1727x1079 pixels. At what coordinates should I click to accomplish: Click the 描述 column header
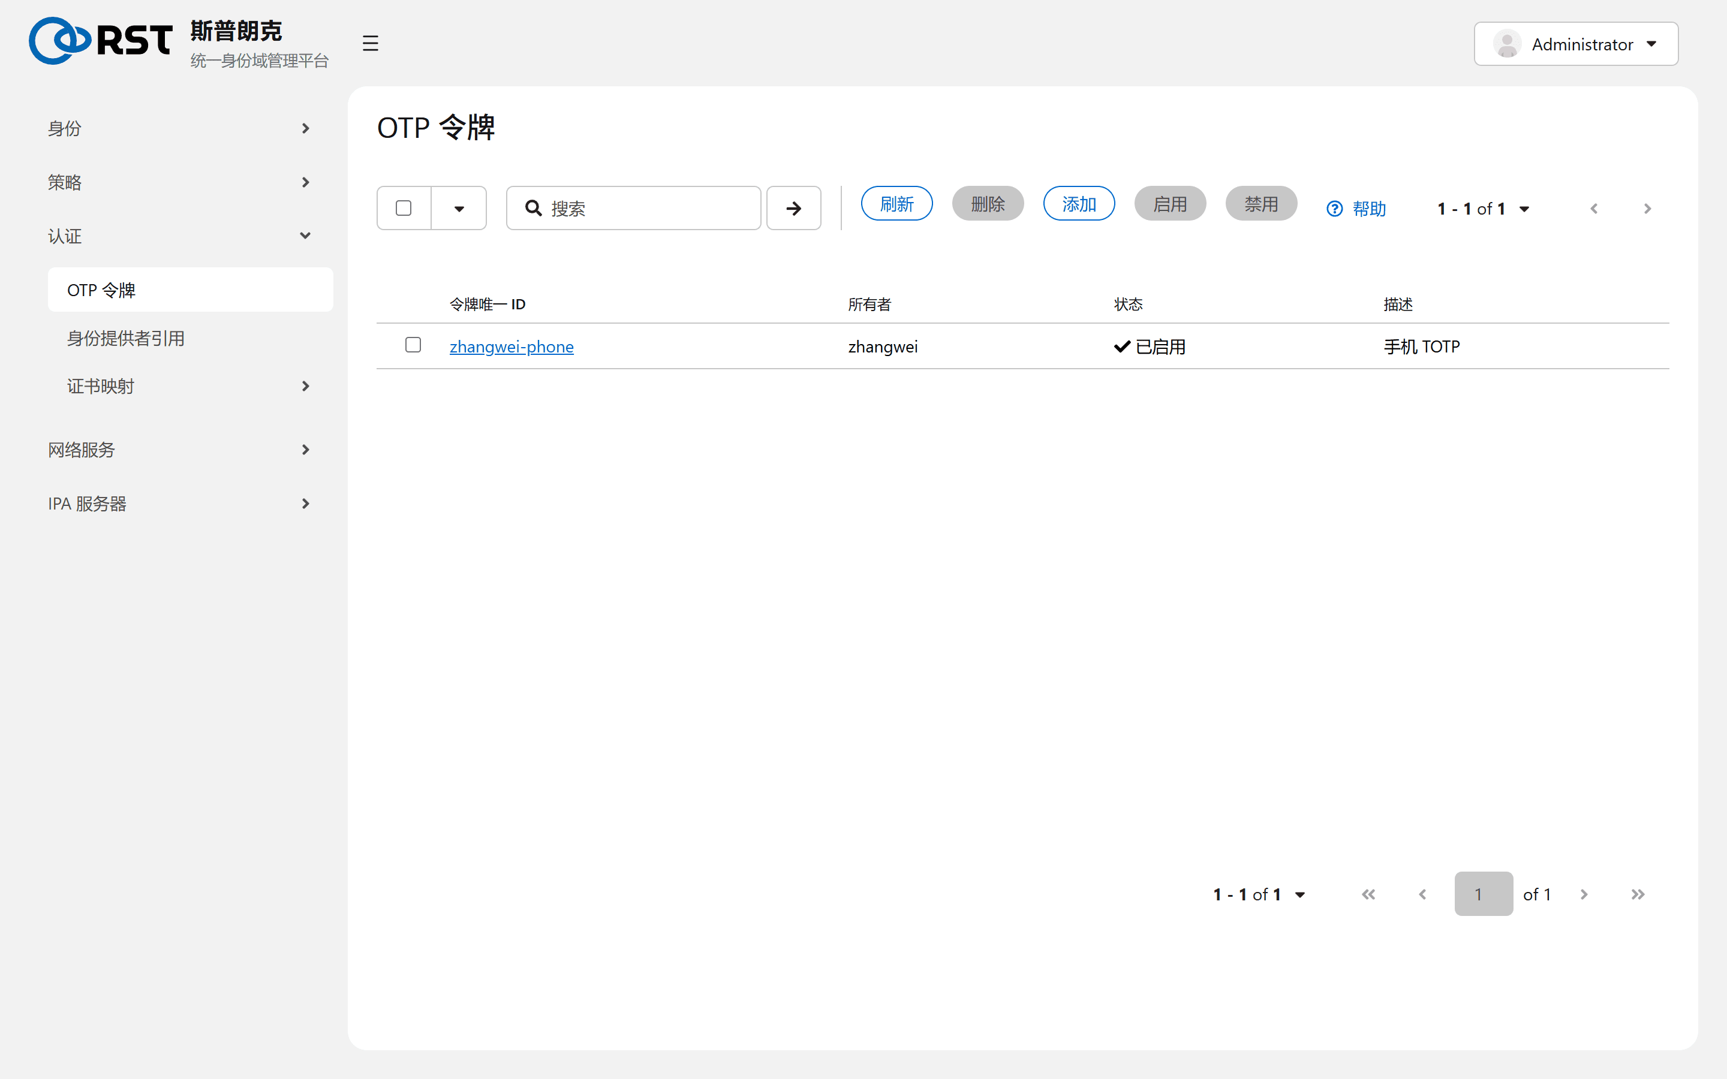[1398, 305]
